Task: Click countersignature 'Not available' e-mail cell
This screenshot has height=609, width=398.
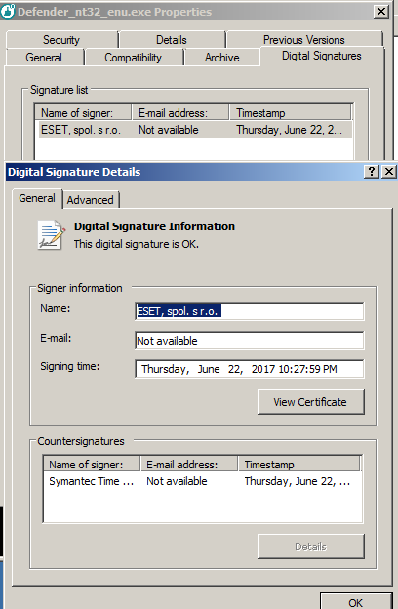Action: (x=177, y=481)
